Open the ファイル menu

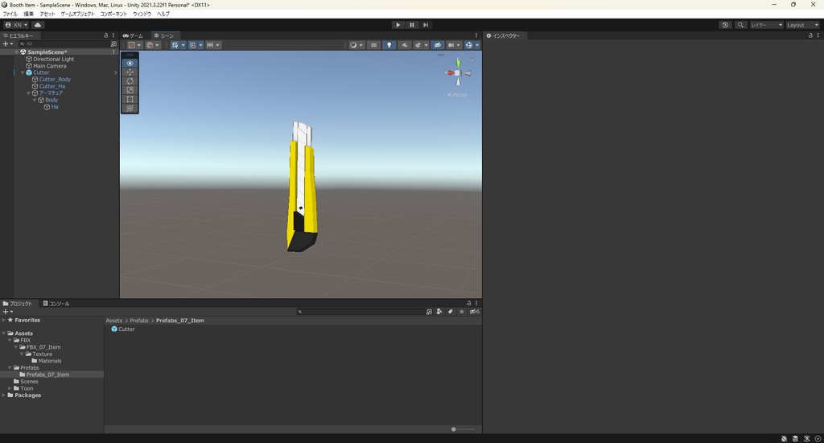[x=10, y=14]
